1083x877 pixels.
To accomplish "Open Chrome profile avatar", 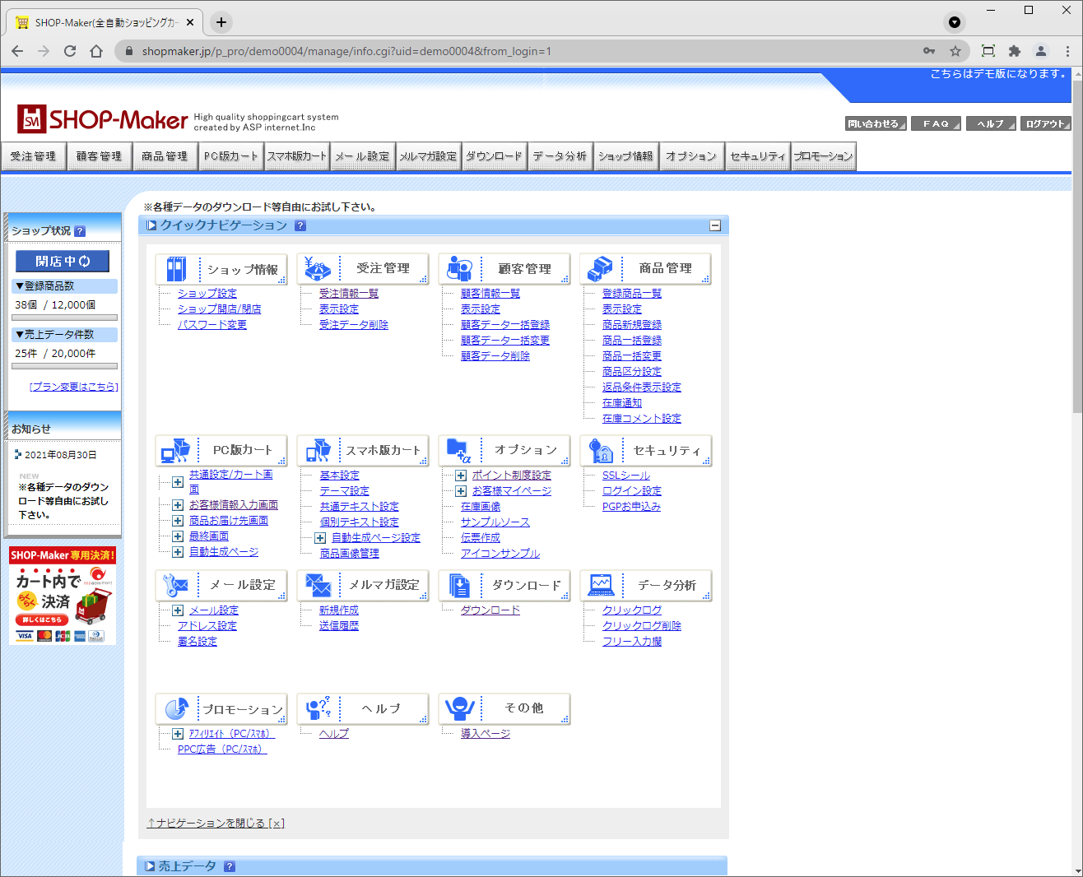I will (1041, 51).
